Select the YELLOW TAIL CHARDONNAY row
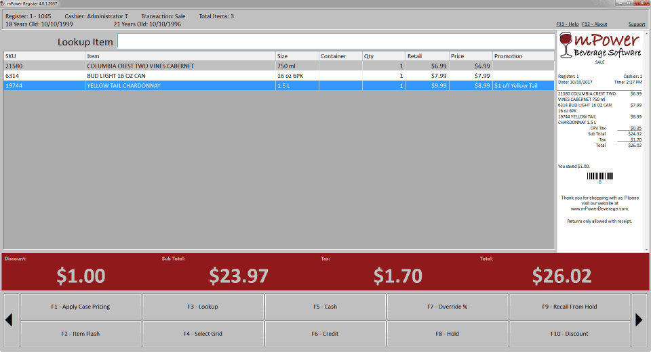The width and height of the screenshot is (651, 352). click(x=279, y=86)
